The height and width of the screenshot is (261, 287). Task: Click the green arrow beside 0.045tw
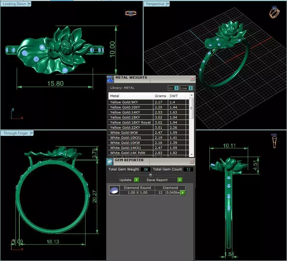[183, 192]
